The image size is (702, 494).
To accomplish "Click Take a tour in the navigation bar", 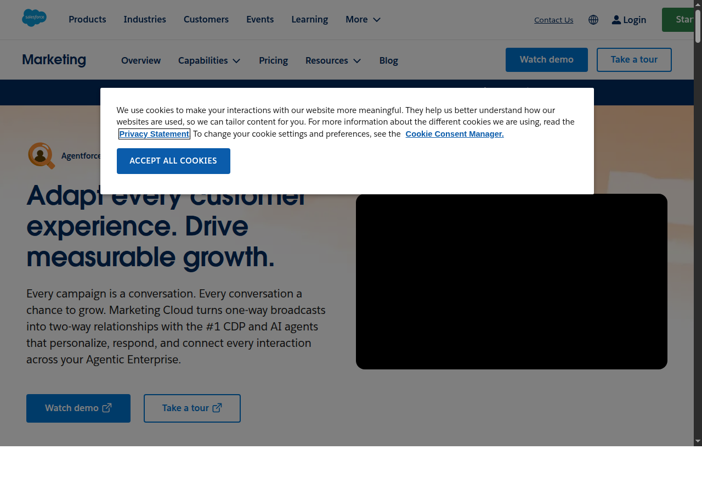I will click(634, 60).
